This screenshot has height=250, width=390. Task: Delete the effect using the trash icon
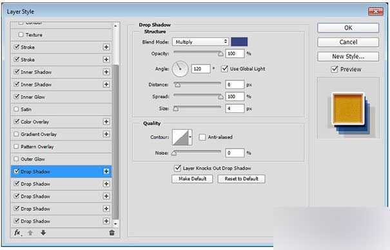[112, 233]
